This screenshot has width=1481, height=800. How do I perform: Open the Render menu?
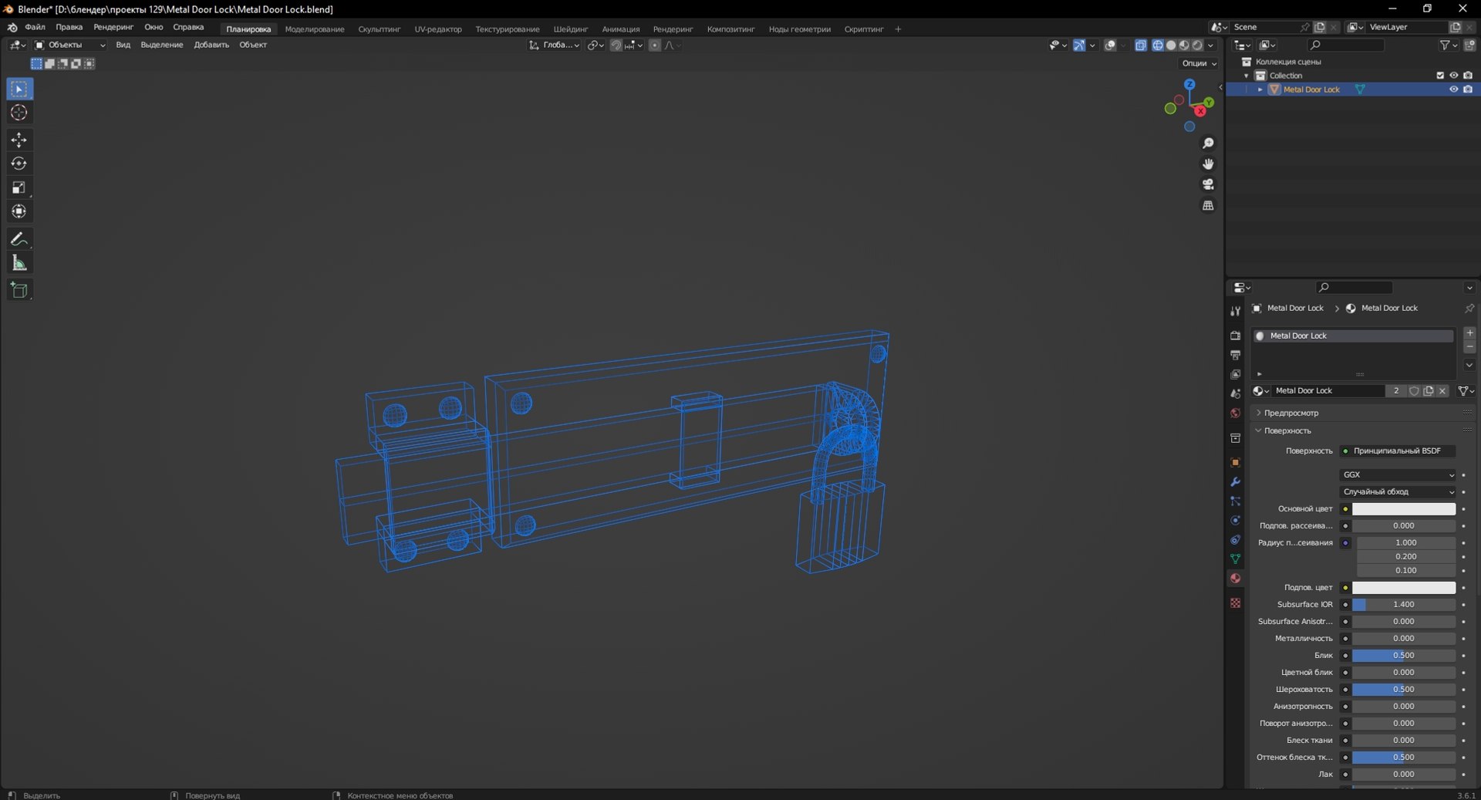[x=113, y=27]
